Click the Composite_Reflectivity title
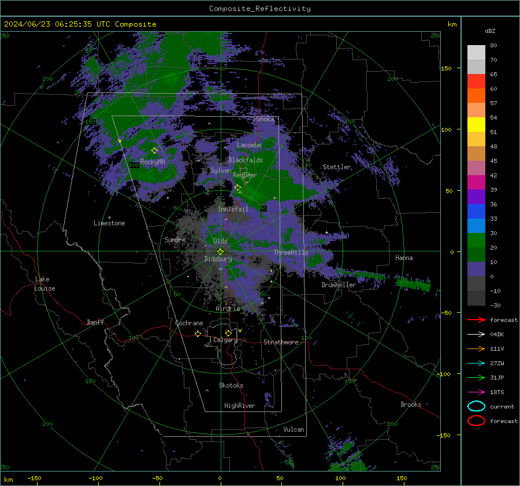Screen dimensions: 520x486 [260, 9]
